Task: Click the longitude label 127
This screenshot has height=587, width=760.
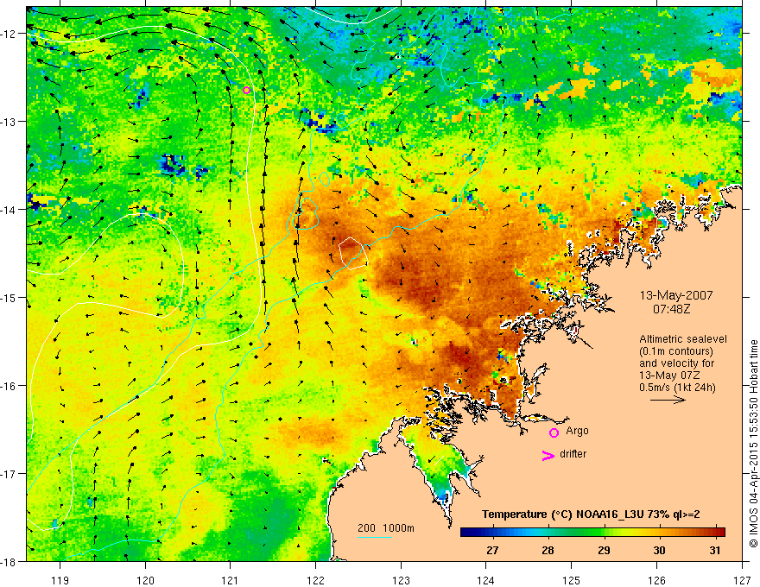Action: [742, 580]
